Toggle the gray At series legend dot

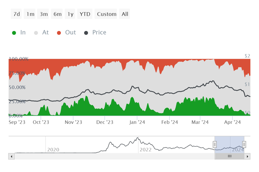36,33
